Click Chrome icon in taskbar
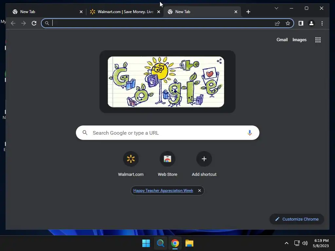Screen dimensions: 335x251 tap(175, 243)
